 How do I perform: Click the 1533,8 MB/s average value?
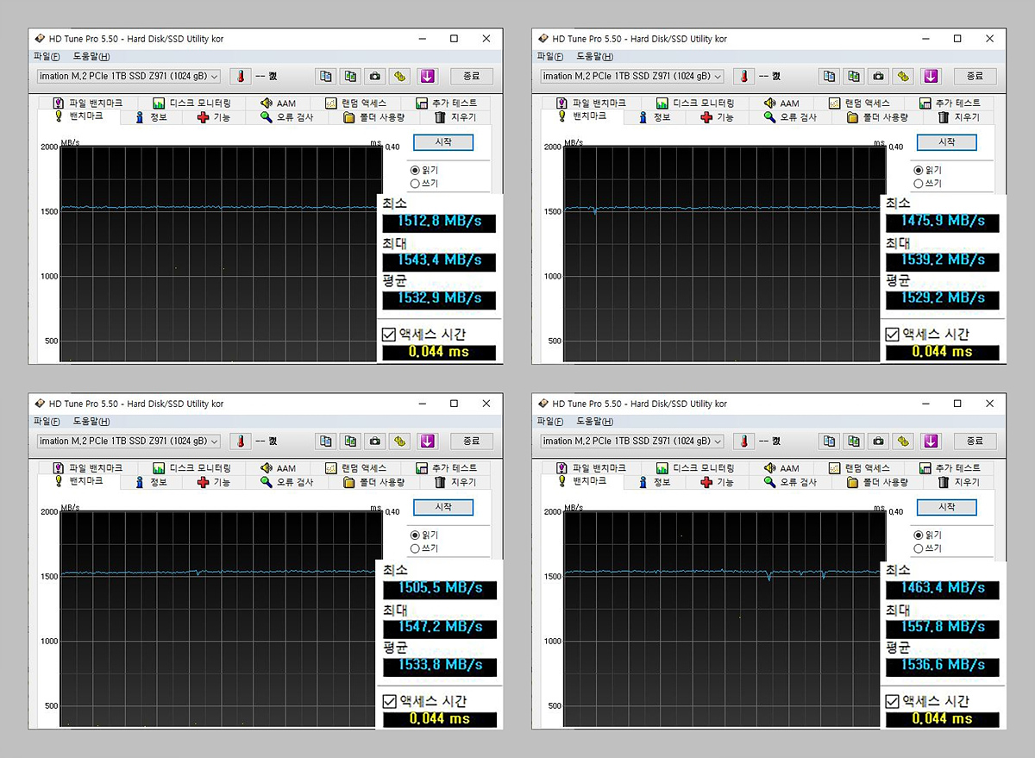point(440,666)
